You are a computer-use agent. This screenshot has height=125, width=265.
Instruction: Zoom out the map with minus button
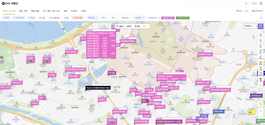point(260,117)
